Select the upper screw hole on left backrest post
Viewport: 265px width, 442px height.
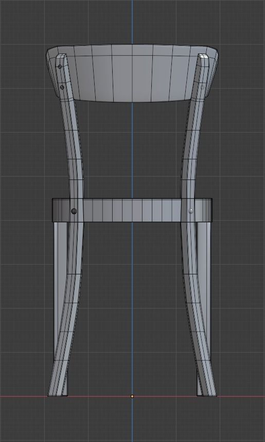(x=60, y=67)
